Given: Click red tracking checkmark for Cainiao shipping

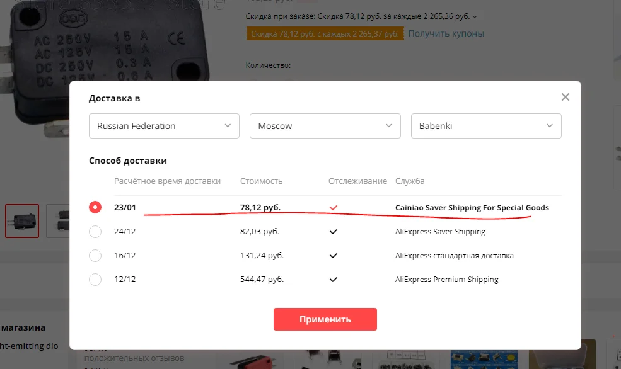Looking at the screenshot, I should [x=334, y=208].
